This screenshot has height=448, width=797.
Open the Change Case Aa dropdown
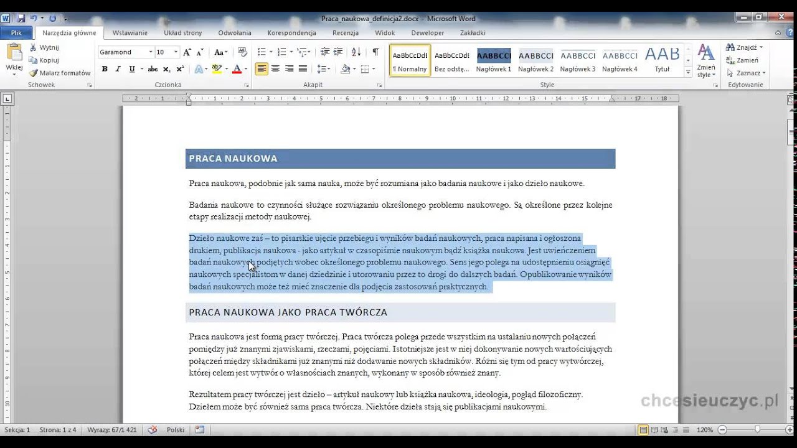[x=221, y=52]
